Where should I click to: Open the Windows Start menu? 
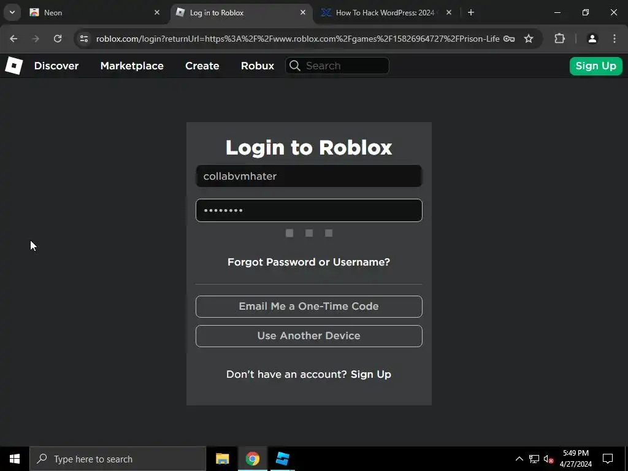pos(15,459)
